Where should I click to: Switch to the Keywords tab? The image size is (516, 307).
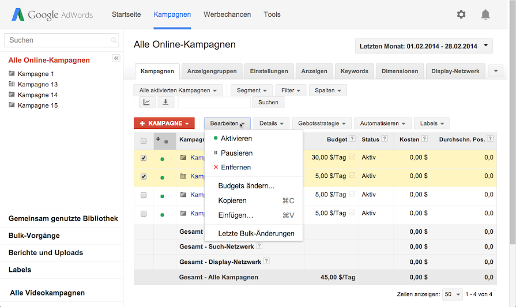(x=354, y=71)
